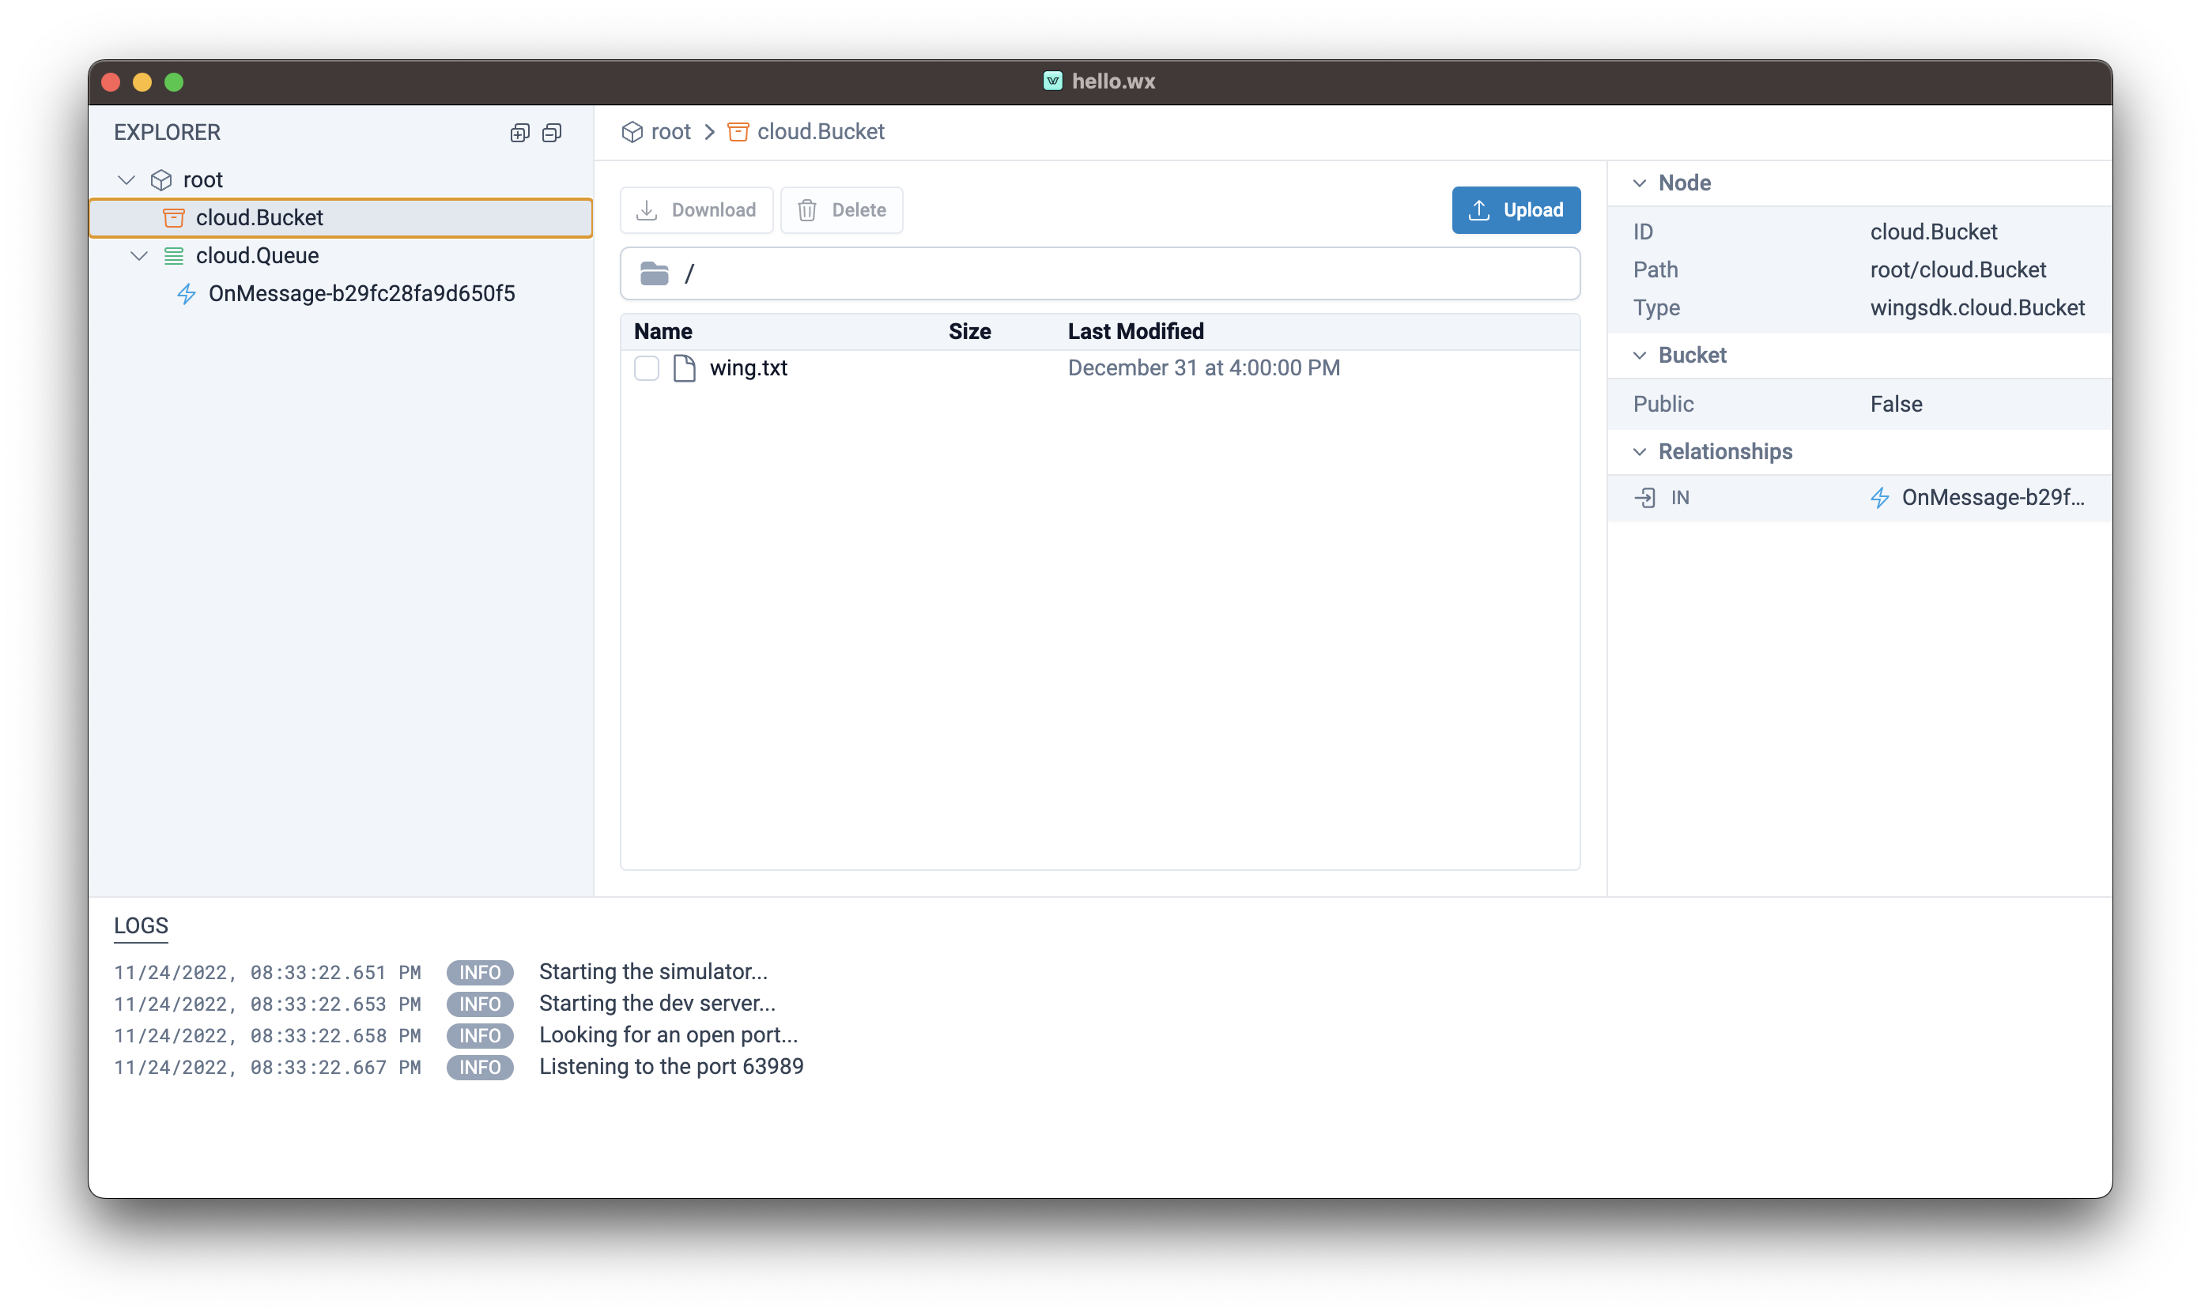This screenshot has width=2201, height=1315.
Task: Click the Download action icon
Action: [648, 208]
